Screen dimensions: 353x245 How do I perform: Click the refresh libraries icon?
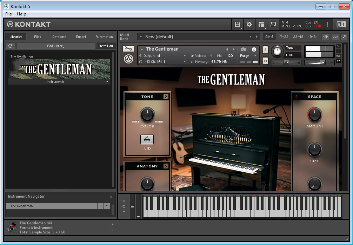(x=11, y=46)
